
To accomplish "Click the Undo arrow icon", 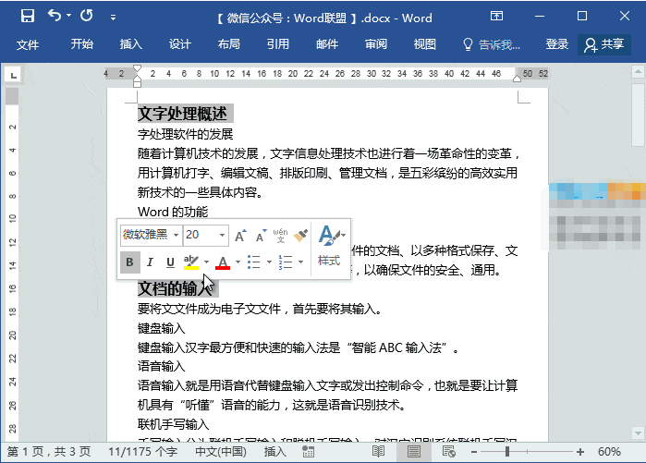I will click(x=55, y=16).
